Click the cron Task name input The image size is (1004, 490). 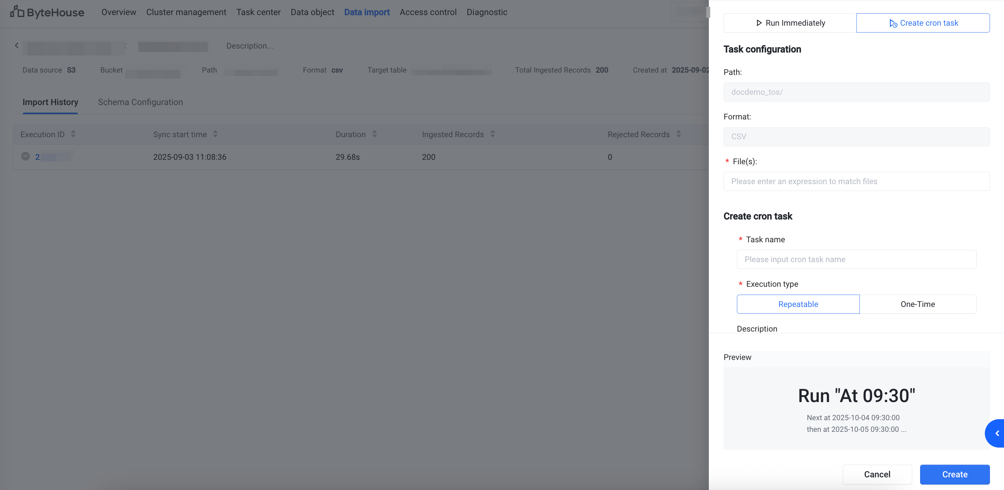(x=856, y=259)
